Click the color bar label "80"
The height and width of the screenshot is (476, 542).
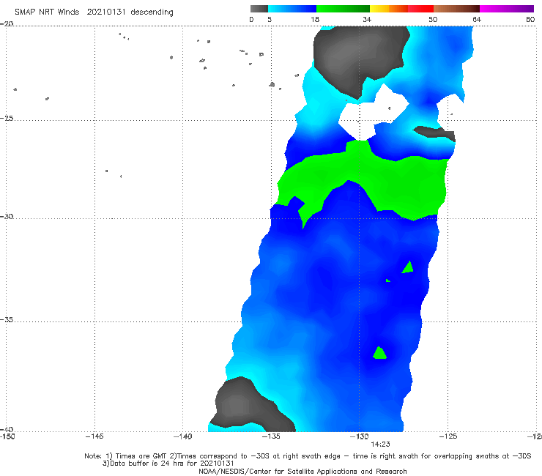(530, 19)
